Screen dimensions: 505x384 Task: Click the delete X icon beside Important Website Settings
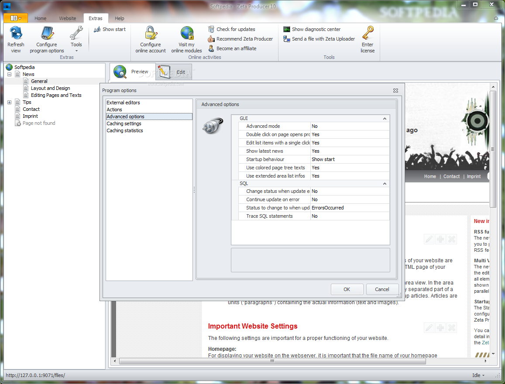tap(452, 328)
